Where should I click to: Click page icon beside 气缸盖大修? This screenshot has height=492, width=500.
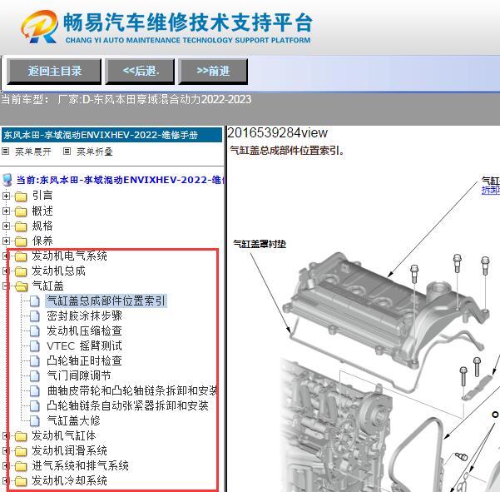click(x=35, y=421)
